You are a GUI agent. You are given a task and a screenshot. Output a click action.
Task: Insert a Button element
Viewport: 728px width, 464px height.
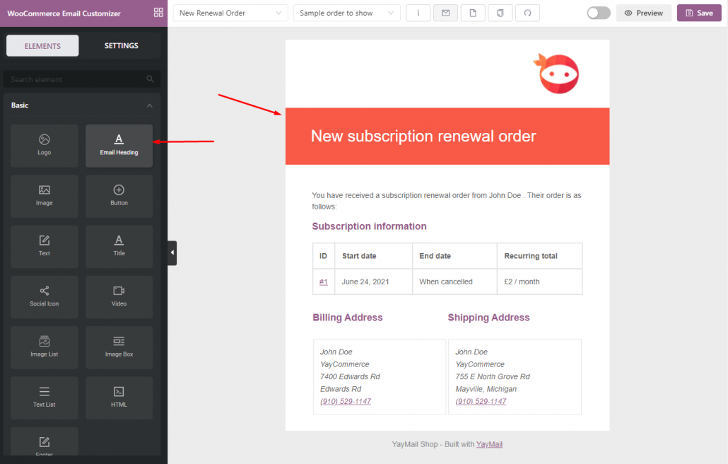[119, 196]
